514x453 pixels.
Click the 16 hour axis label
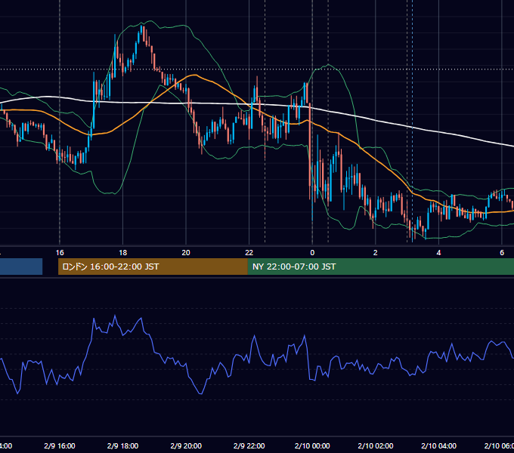click(60, 253)
